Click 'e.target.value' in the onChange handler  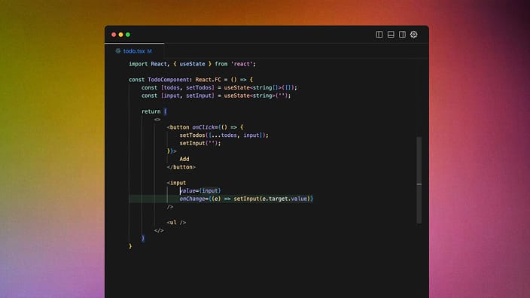tap(285, 199)
